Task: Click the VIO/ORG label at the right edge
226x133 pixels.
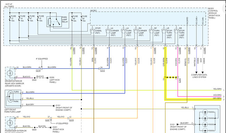Action: click(217, 95)
